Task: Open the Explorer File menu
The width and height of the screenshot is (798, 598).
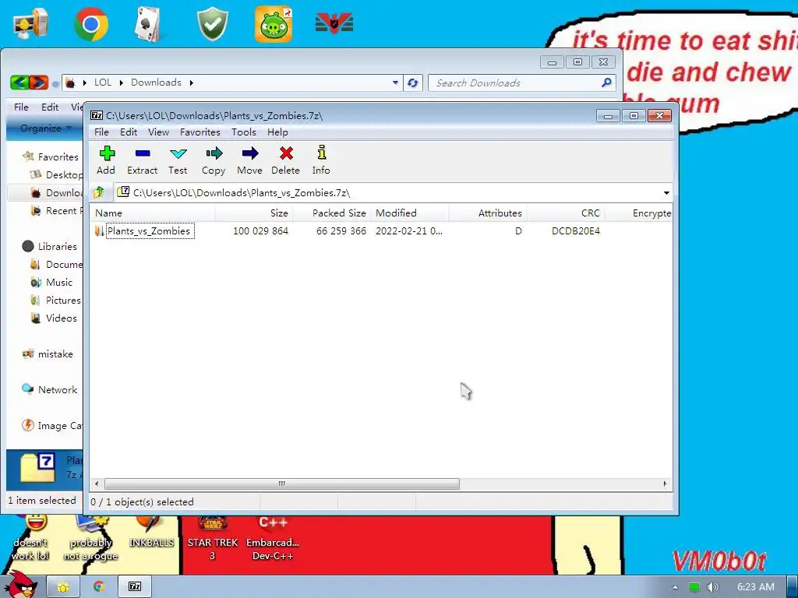Action: point(21,107)
